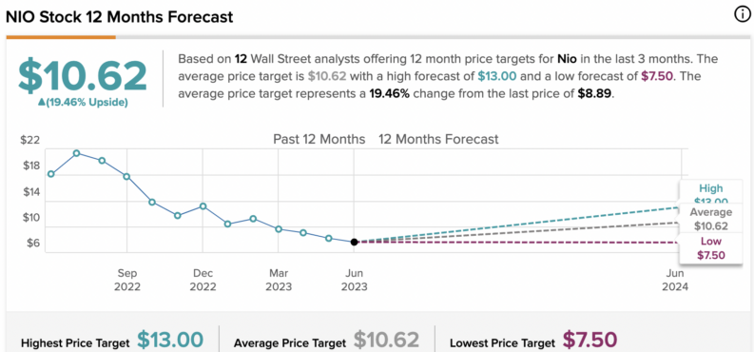Click the large $10.62 average price target

coord(82,76)
